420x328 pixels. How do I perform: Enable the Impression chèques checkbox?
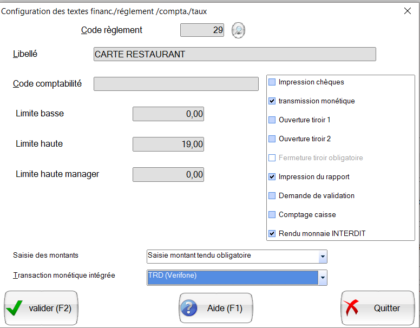pyautogui.click(x=272, y=82)
